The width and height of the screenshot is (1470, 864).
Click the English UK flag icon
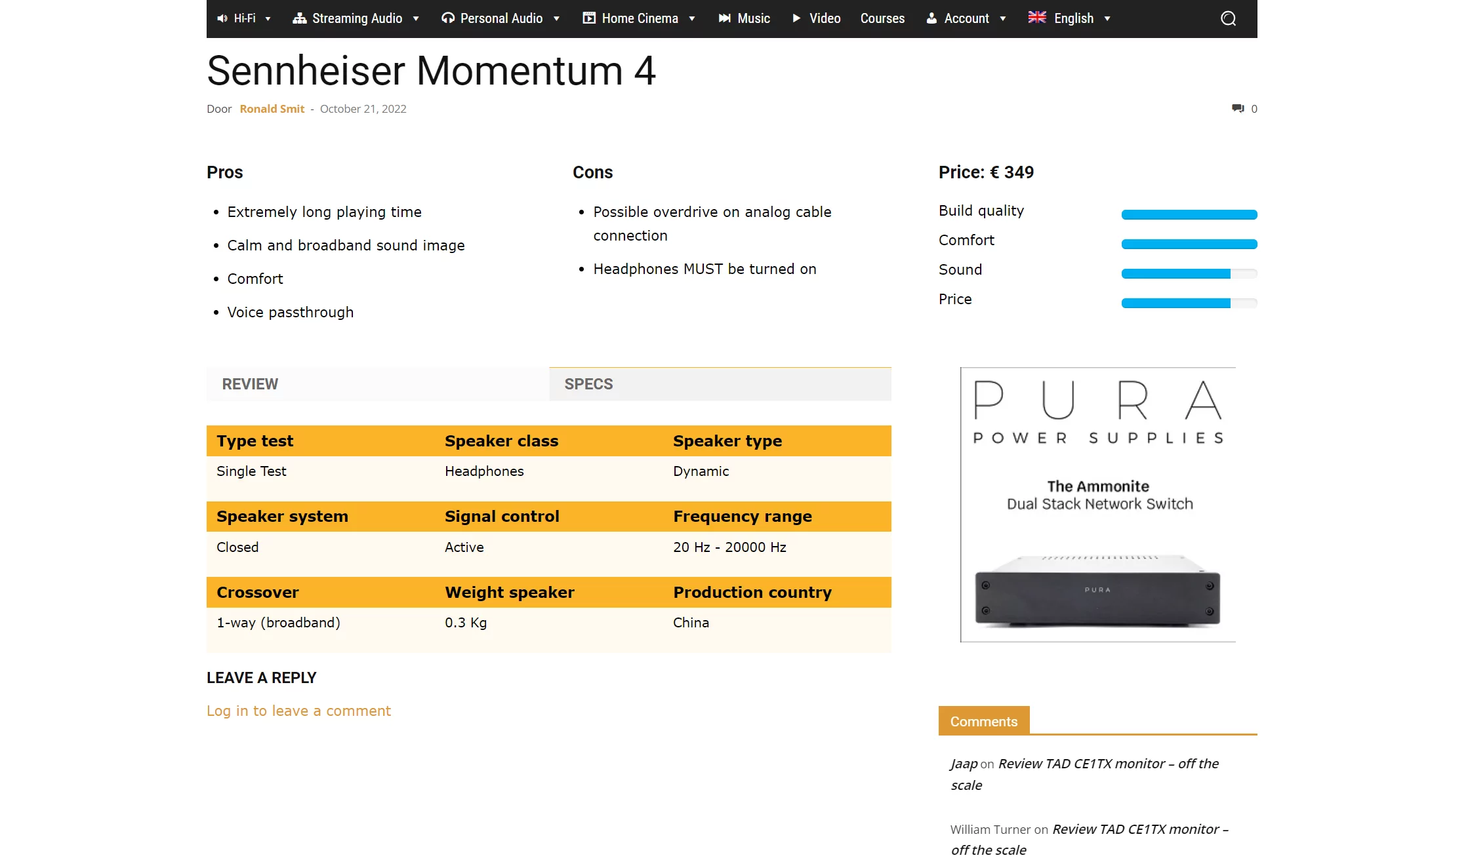(x=1037, y=18)
